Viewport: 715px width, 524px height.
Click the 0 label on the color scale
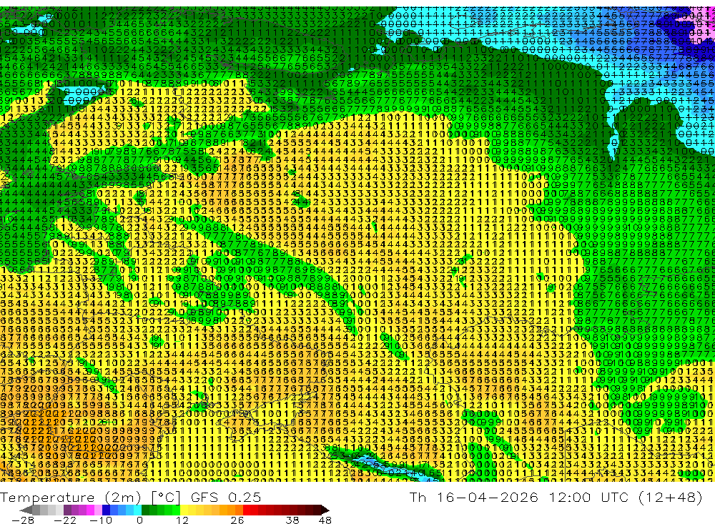pos(140,520)
